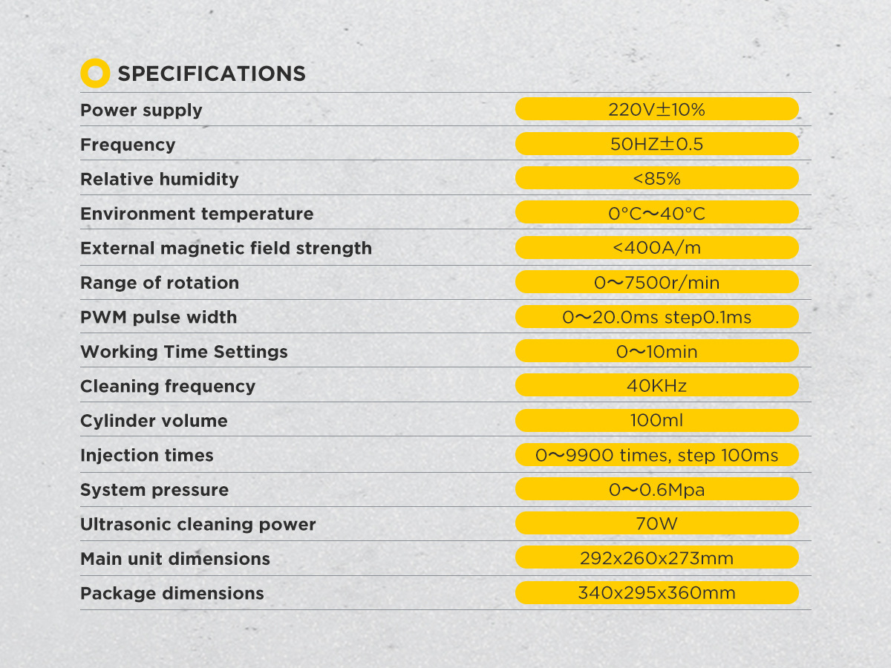Click the 0~0.6Mpa system pressure pill
This screenshot has height=668, width=891.
656,490
